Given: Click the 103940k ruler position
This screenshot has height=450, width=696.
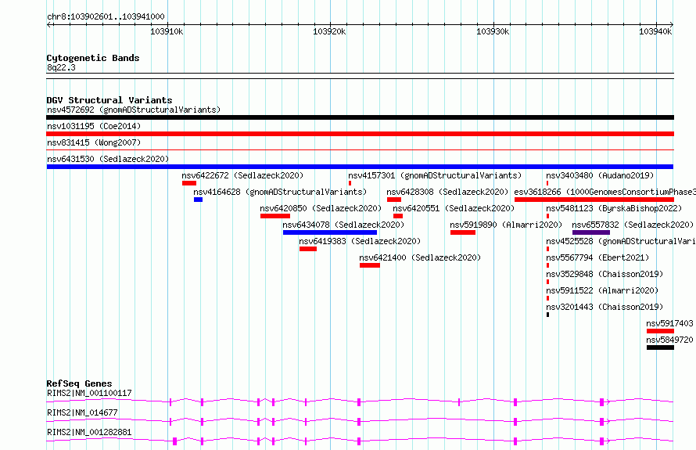Looking at the screenshot, I should point(655,31).
